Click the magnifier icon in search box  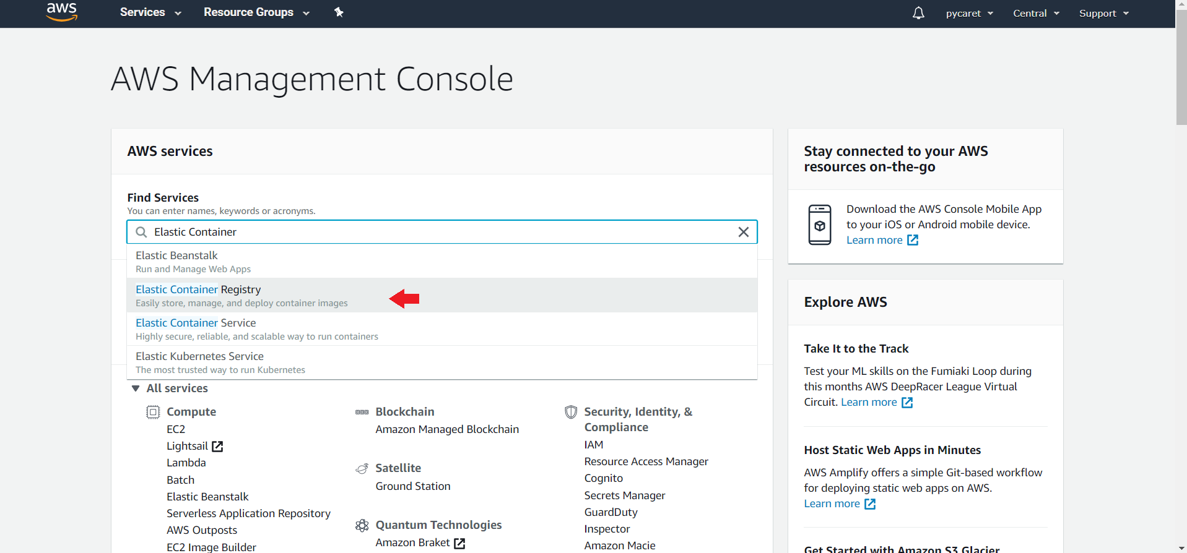click(x=141, y=232)
